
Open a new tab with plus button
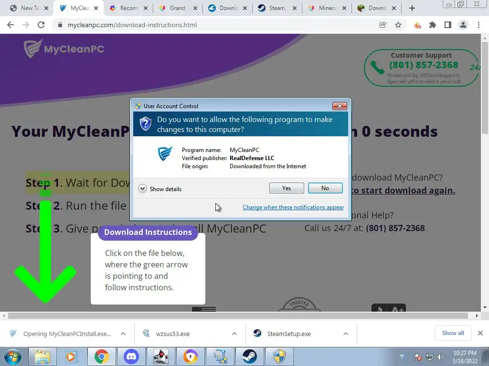tap(412, 8)
